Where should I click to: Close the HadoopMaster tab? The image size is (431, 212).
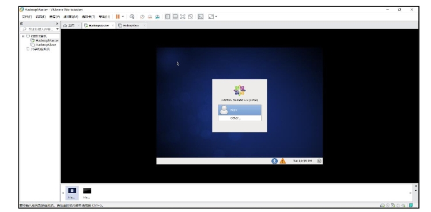pos(113,25)
